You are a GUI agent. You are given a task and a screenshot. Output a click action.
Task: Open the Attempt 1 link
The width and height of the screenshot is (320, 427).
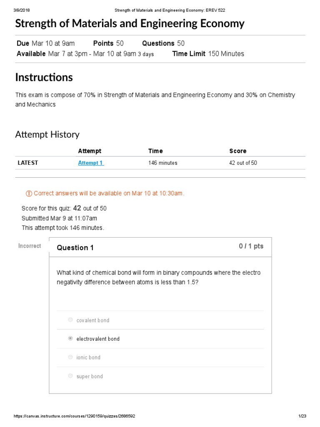[x=91, y=163]
